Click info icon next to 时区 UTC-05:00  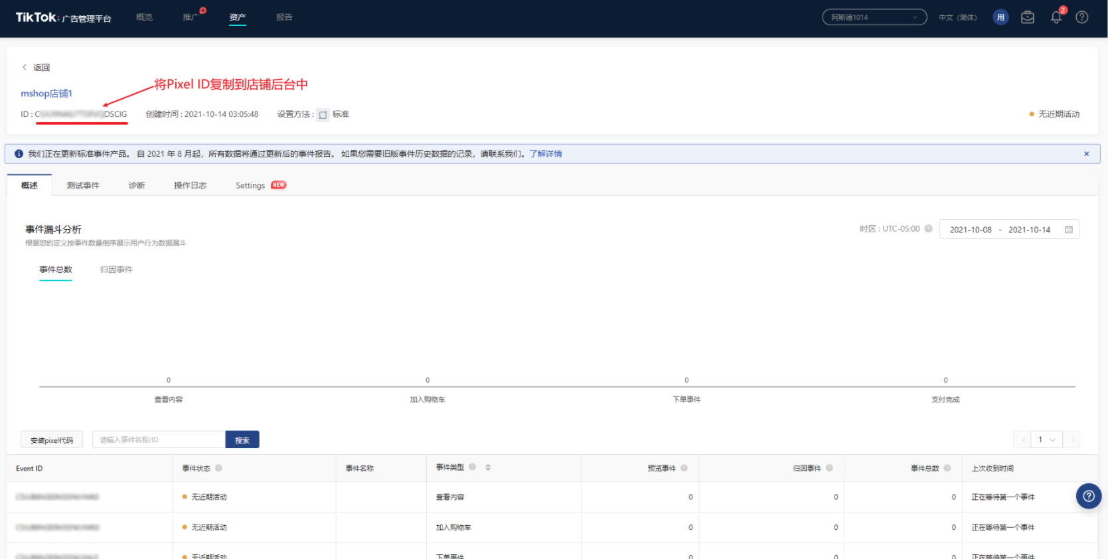(x=929, y=229)
